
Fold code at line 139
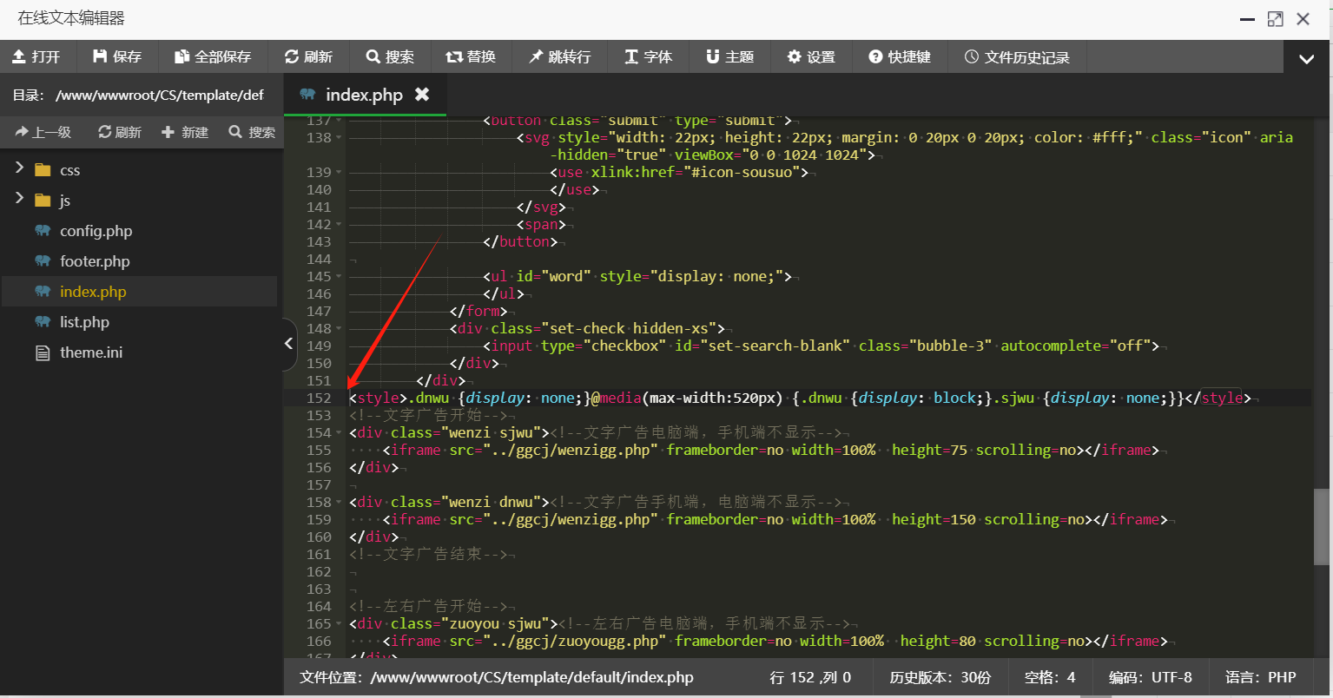click(339, 172)
